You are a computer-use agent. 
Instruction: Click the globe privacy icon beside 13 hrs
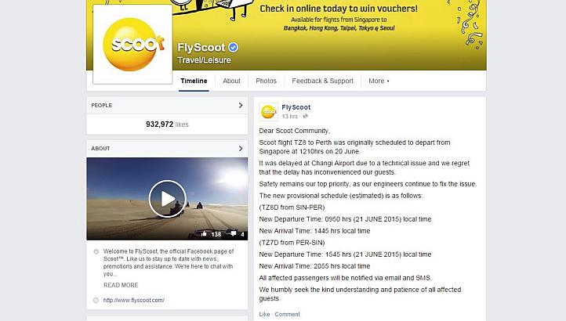(306, 116)
